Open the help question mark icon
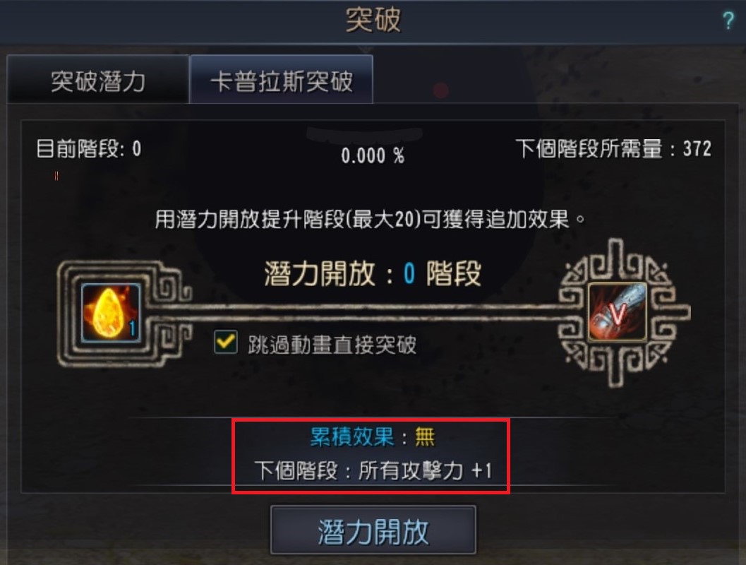 tap(728, 20)
